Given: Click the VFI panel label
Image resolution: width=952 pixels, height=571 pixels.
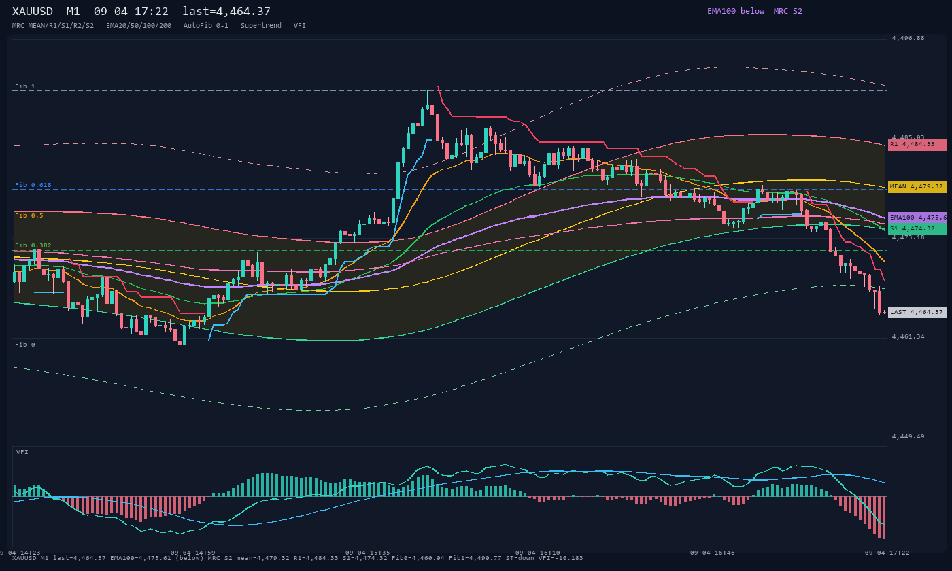Looking at the screenshot, I should tap(22, 452).
